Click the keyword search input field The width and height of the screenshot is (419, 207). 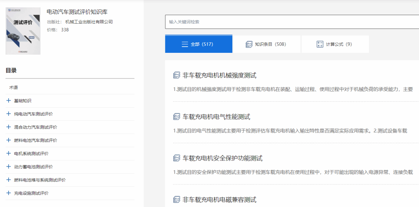[291, 22]
